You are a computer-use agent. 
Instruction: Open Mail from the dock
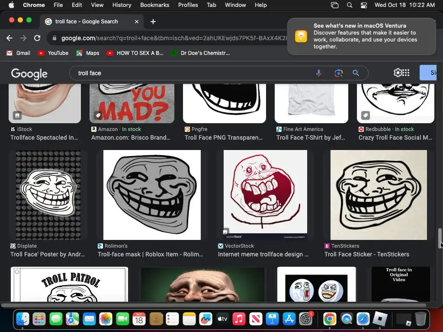[89, 319]
